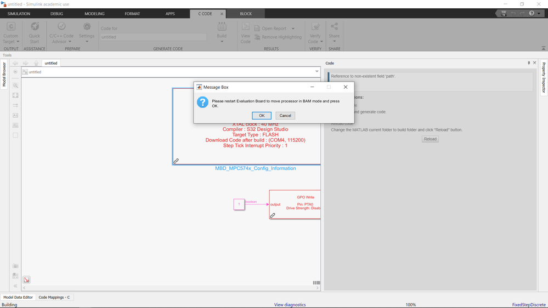
Task: Open the Custom Target dropdown
Action: pyautogui.click(x=11, y=33)
